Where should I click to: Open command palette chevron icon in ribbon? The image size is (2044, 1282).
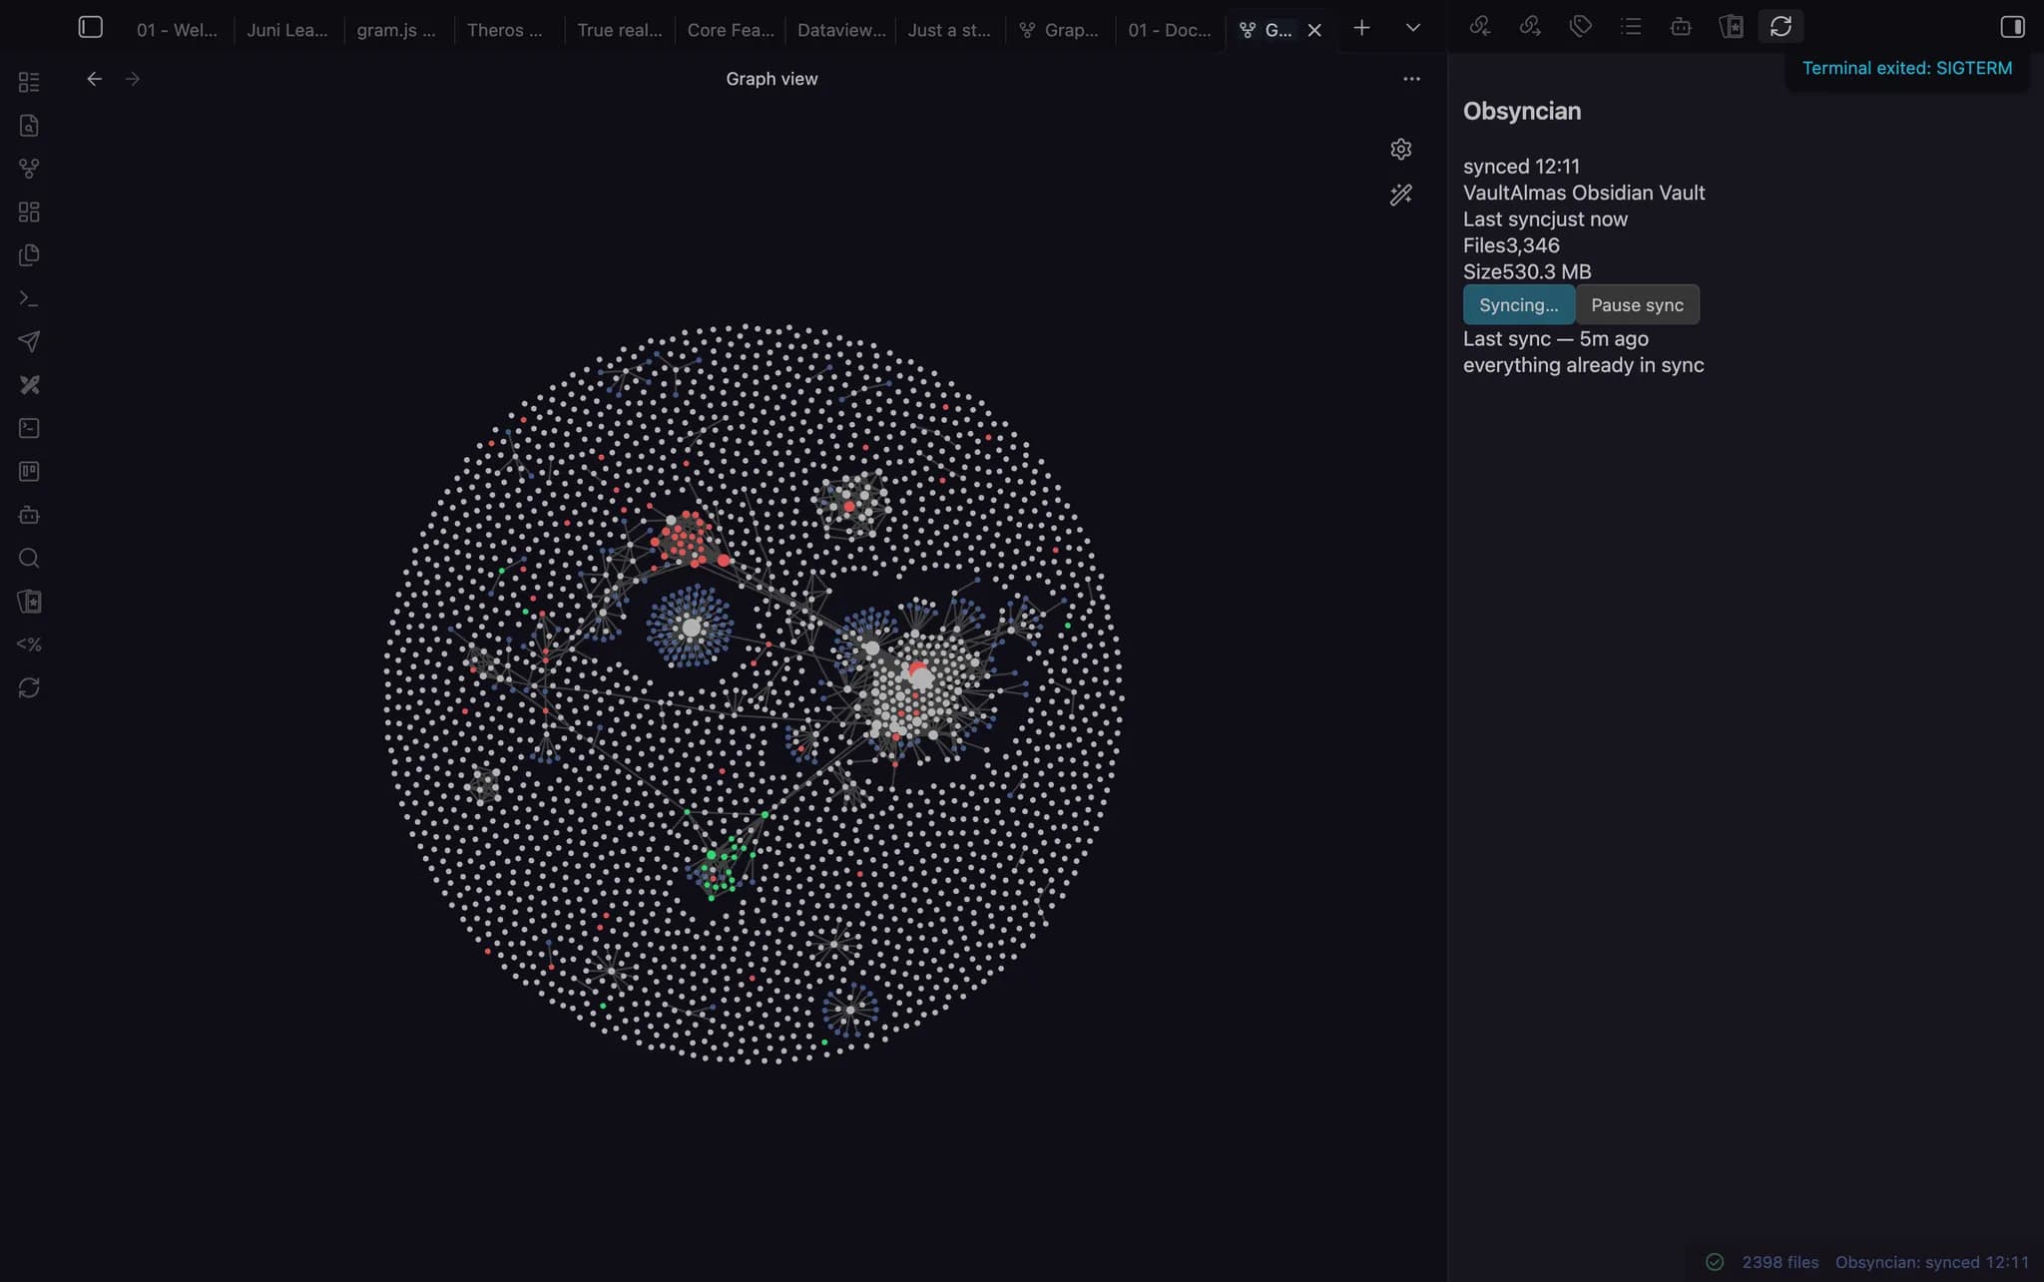(x=29, y=298)
